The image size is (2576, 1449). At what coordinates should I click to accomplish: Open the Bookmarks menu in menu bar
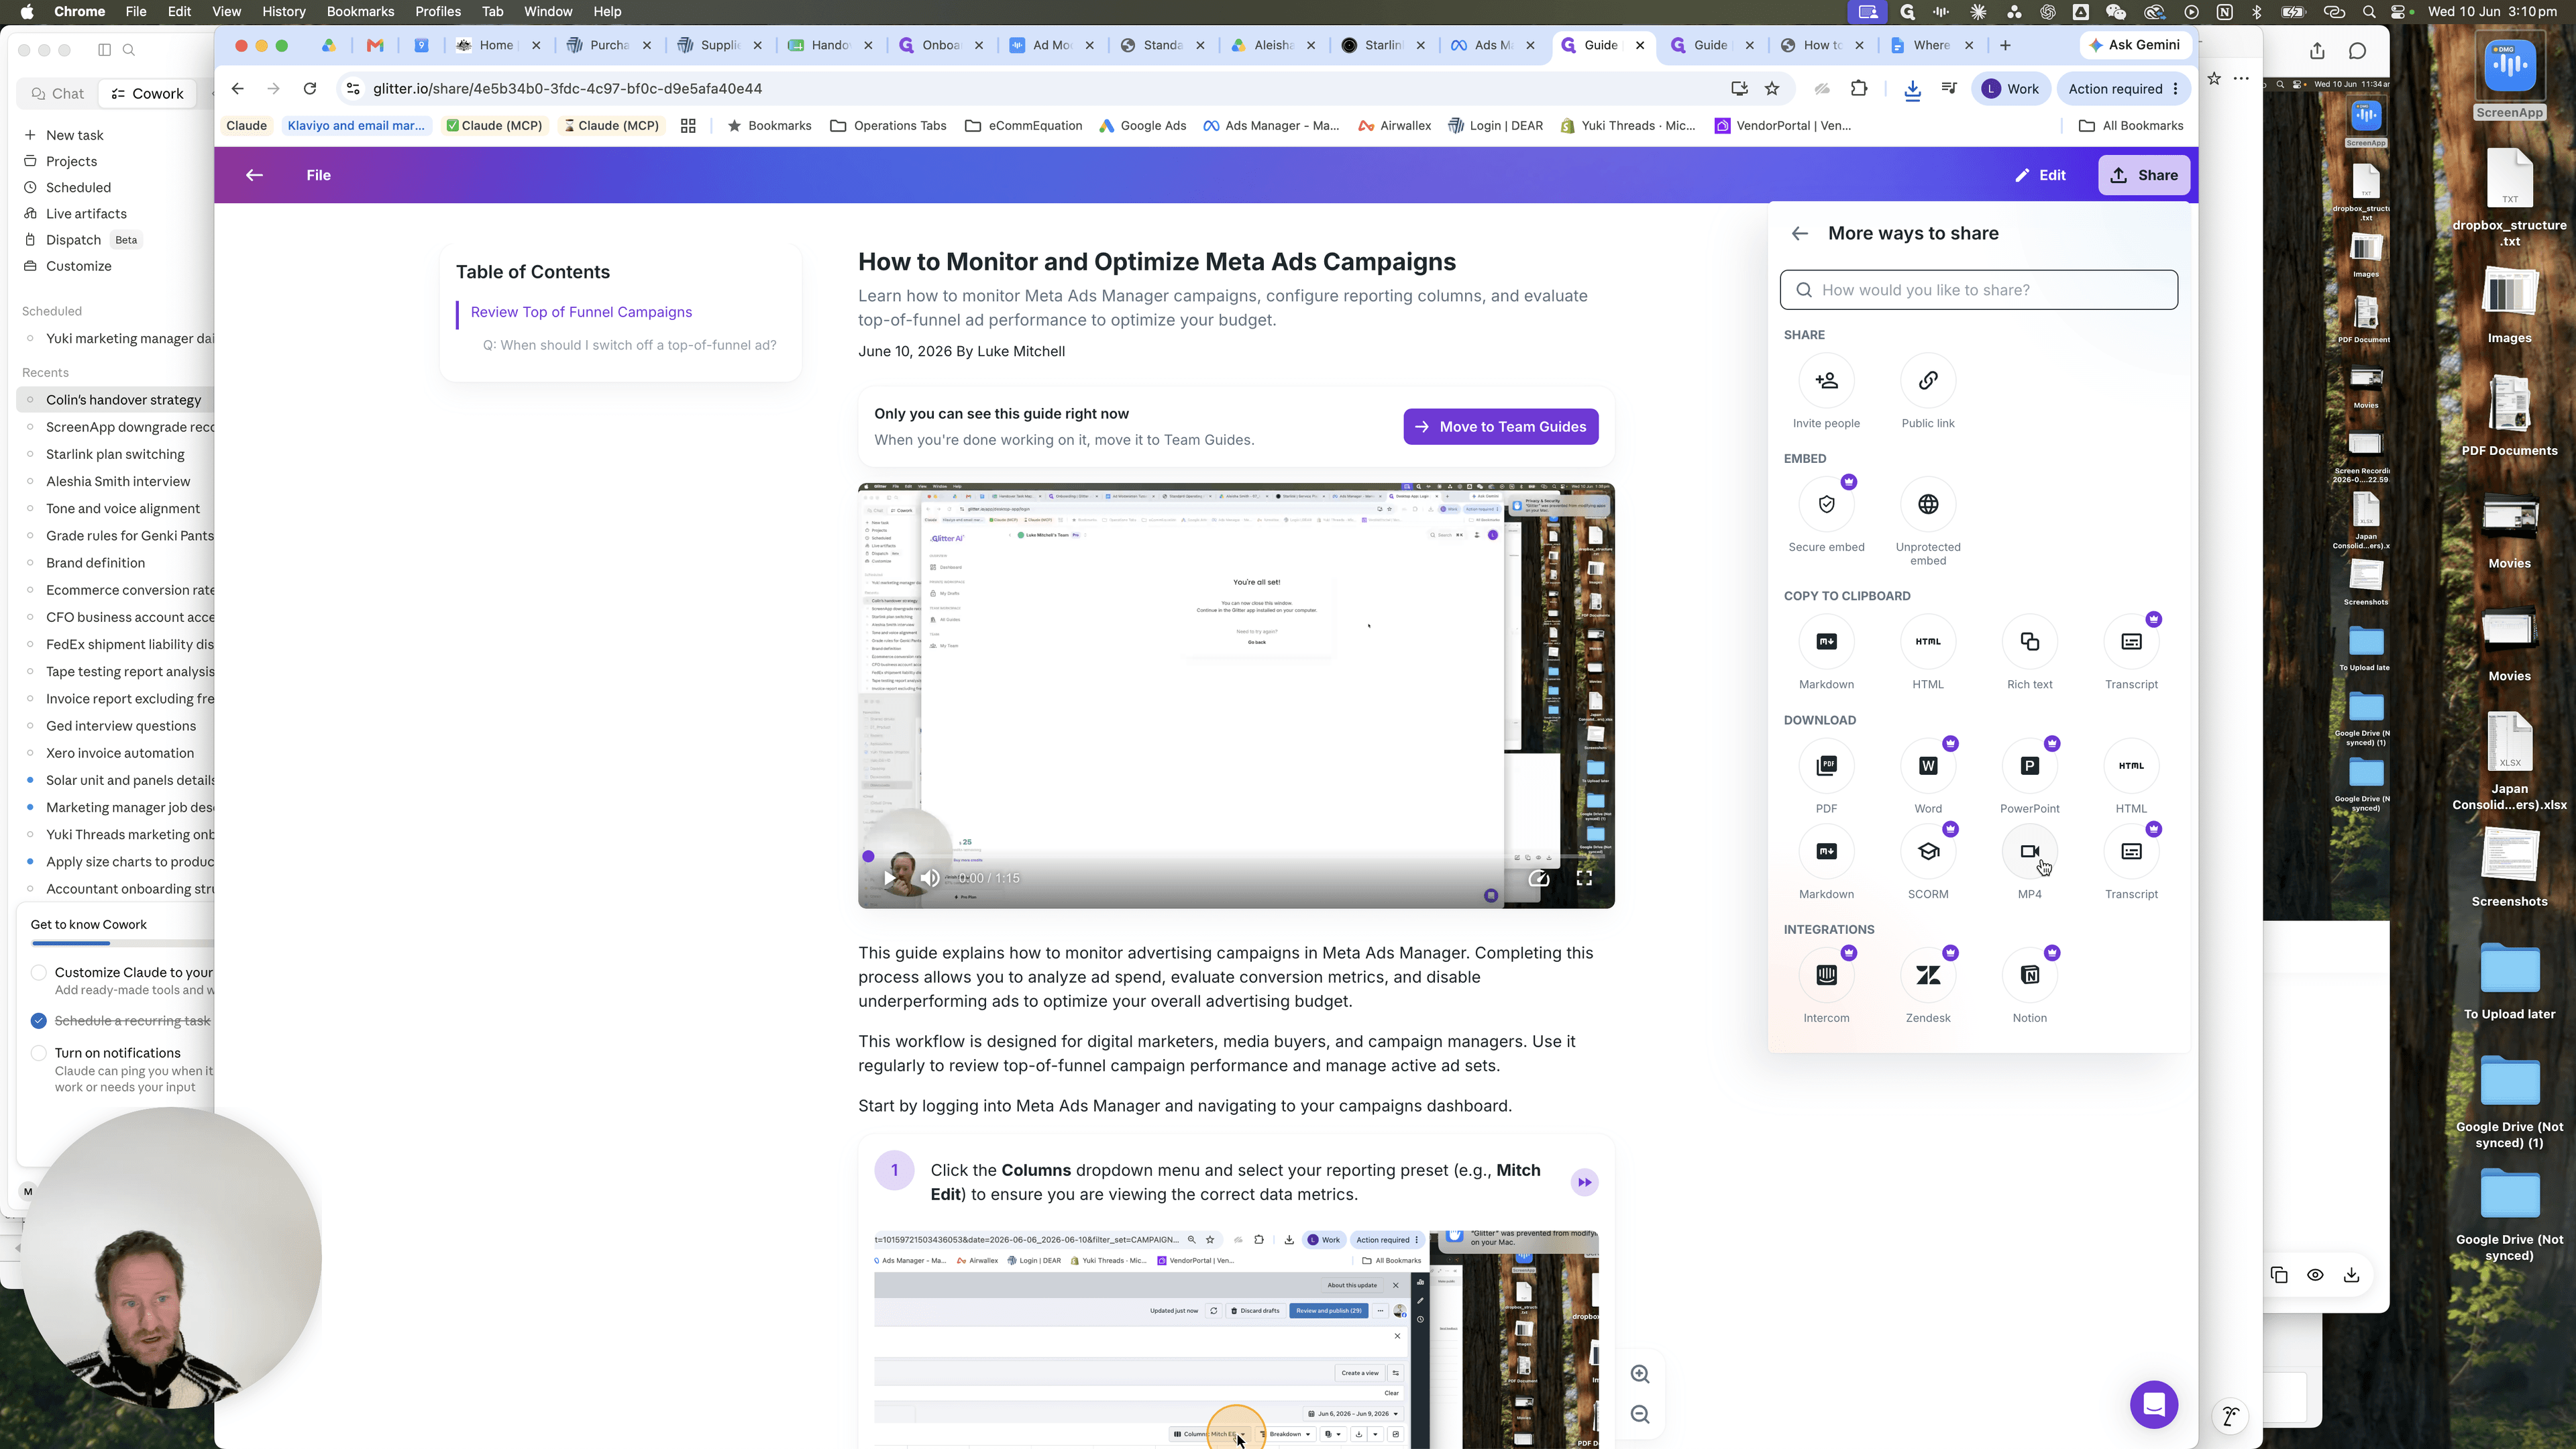tap(360, 12)
